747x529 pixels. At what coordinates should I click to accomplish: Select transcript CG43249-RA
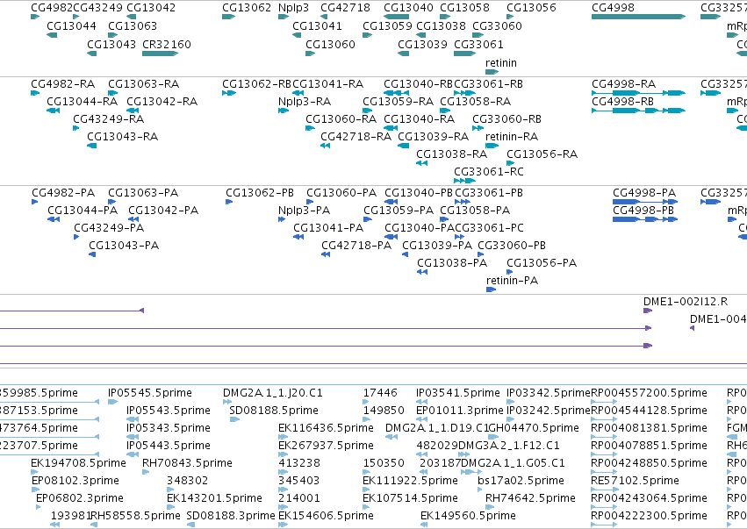point(109,119)
